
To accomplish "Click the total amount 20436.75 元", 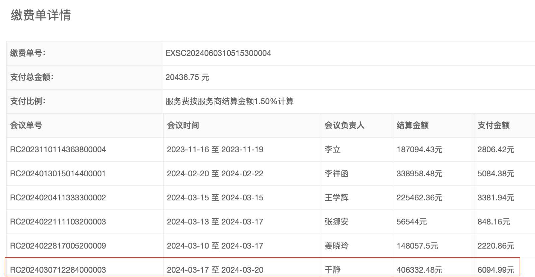I will (x=187, y=77).
